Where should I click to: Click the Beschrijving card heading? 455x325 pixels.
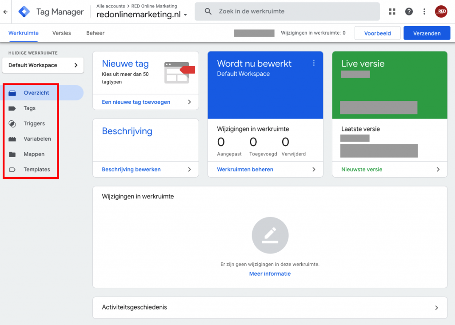click(x=127, y=131)
